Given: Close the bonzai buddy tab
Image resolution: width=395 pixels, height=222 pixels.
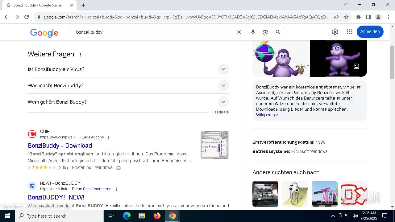Looking at the screenshot, I should 72,5.
